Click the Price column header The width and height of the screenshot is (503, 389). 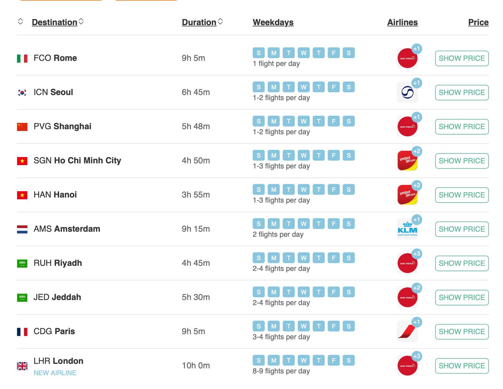point(478,22)
